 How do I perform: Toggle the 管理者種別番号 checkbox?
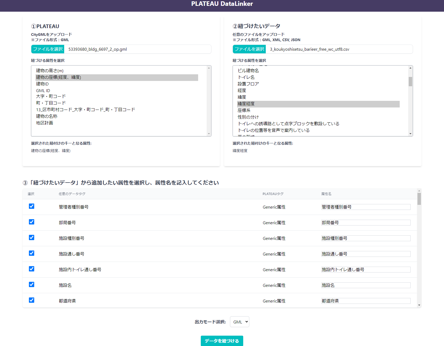[32, 206]
